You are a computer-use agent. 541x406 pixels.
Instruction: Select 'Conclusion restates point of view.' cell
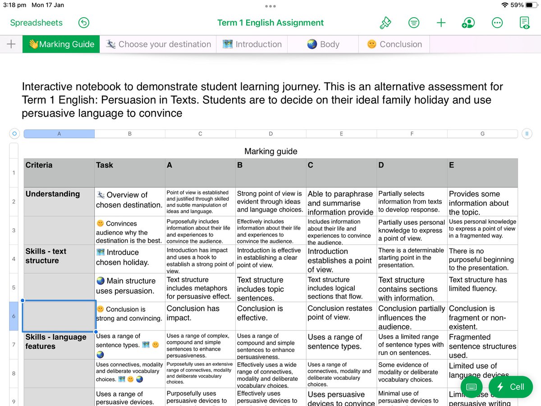coord(341,316)
